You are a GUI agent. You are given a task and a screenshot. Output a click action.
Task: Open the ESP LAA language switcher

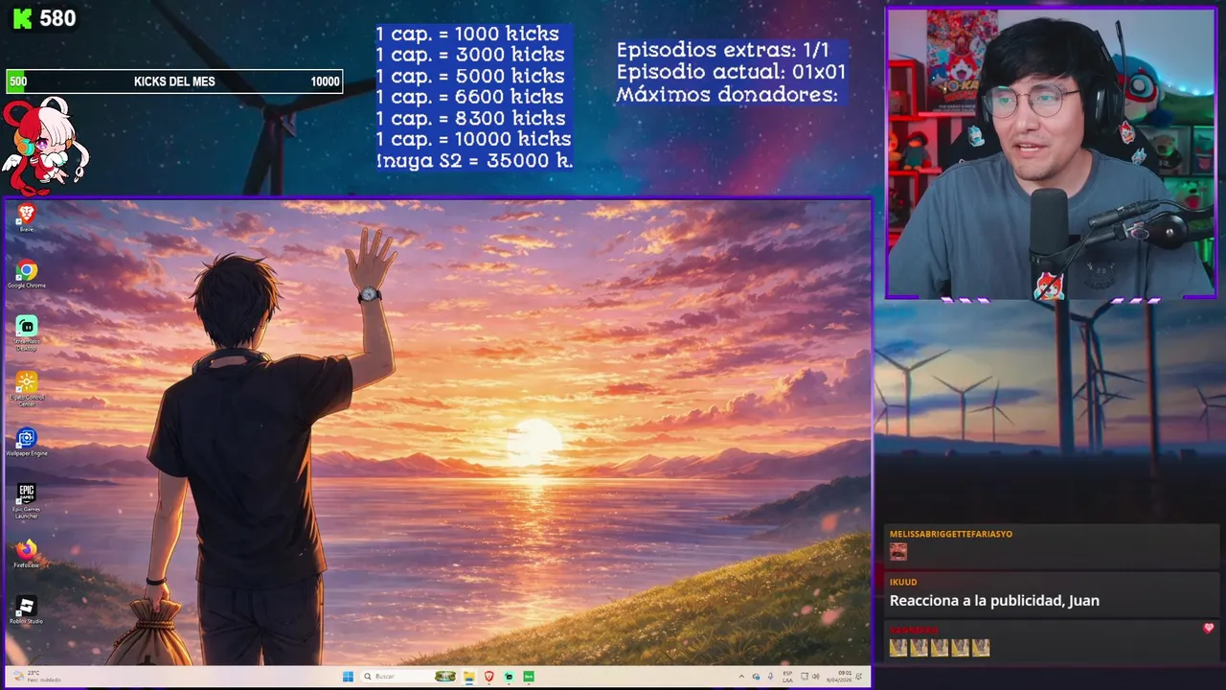[787, 676]
